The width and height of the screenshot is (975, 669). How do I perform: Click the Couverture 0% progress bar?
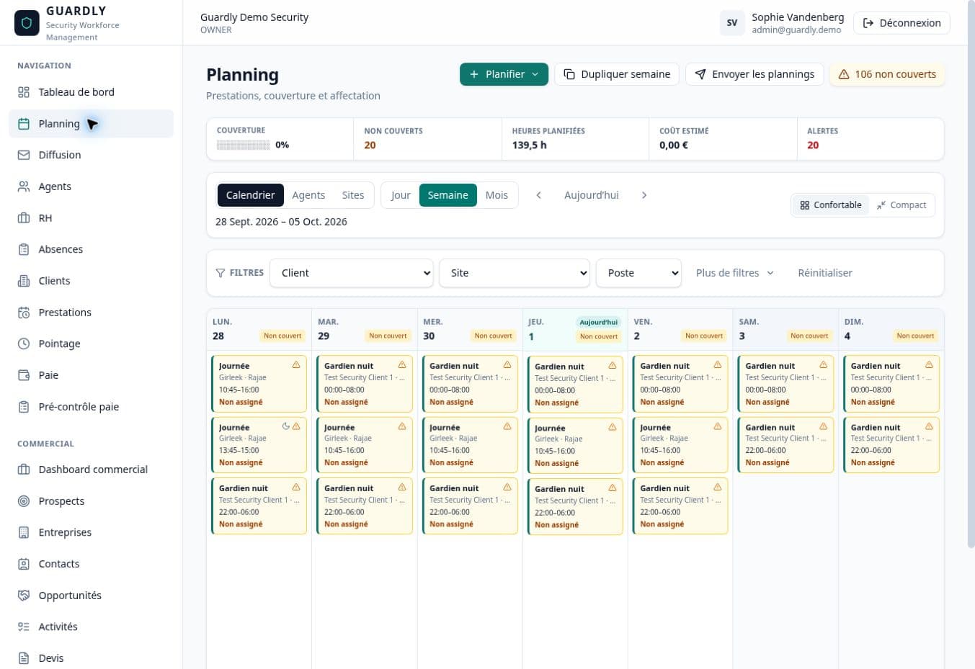tap(244, 145)
